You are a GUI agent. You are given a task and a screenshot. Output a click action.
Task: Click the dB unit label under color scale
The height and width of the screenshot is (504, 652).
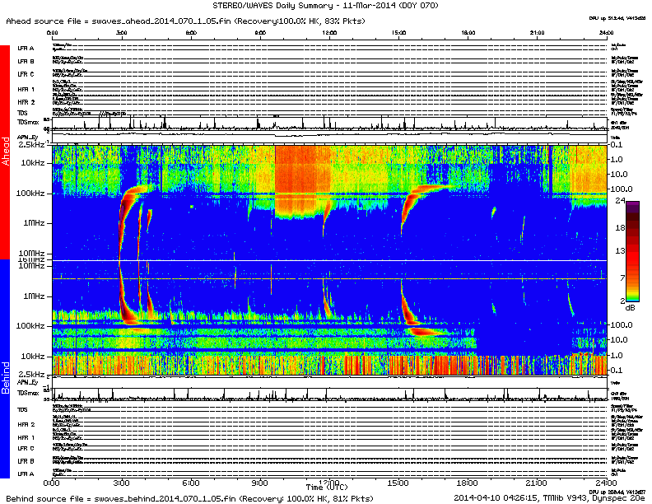coord(631,308)
